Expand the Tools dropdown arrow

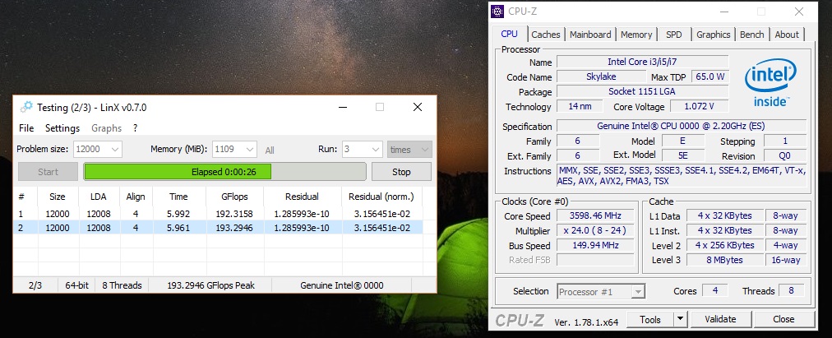coord(680,319)
